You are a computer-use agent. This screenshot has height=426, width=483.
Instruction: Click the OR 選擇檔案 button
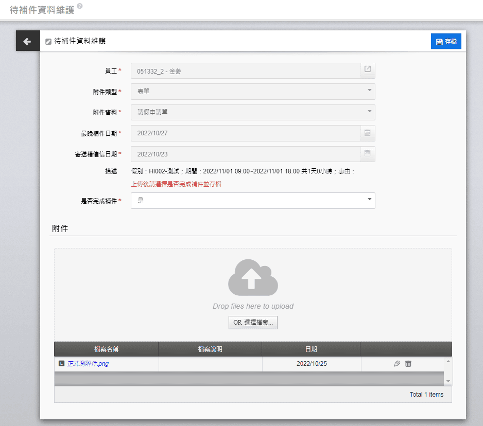pyautogui.click(x=253, y=323)
